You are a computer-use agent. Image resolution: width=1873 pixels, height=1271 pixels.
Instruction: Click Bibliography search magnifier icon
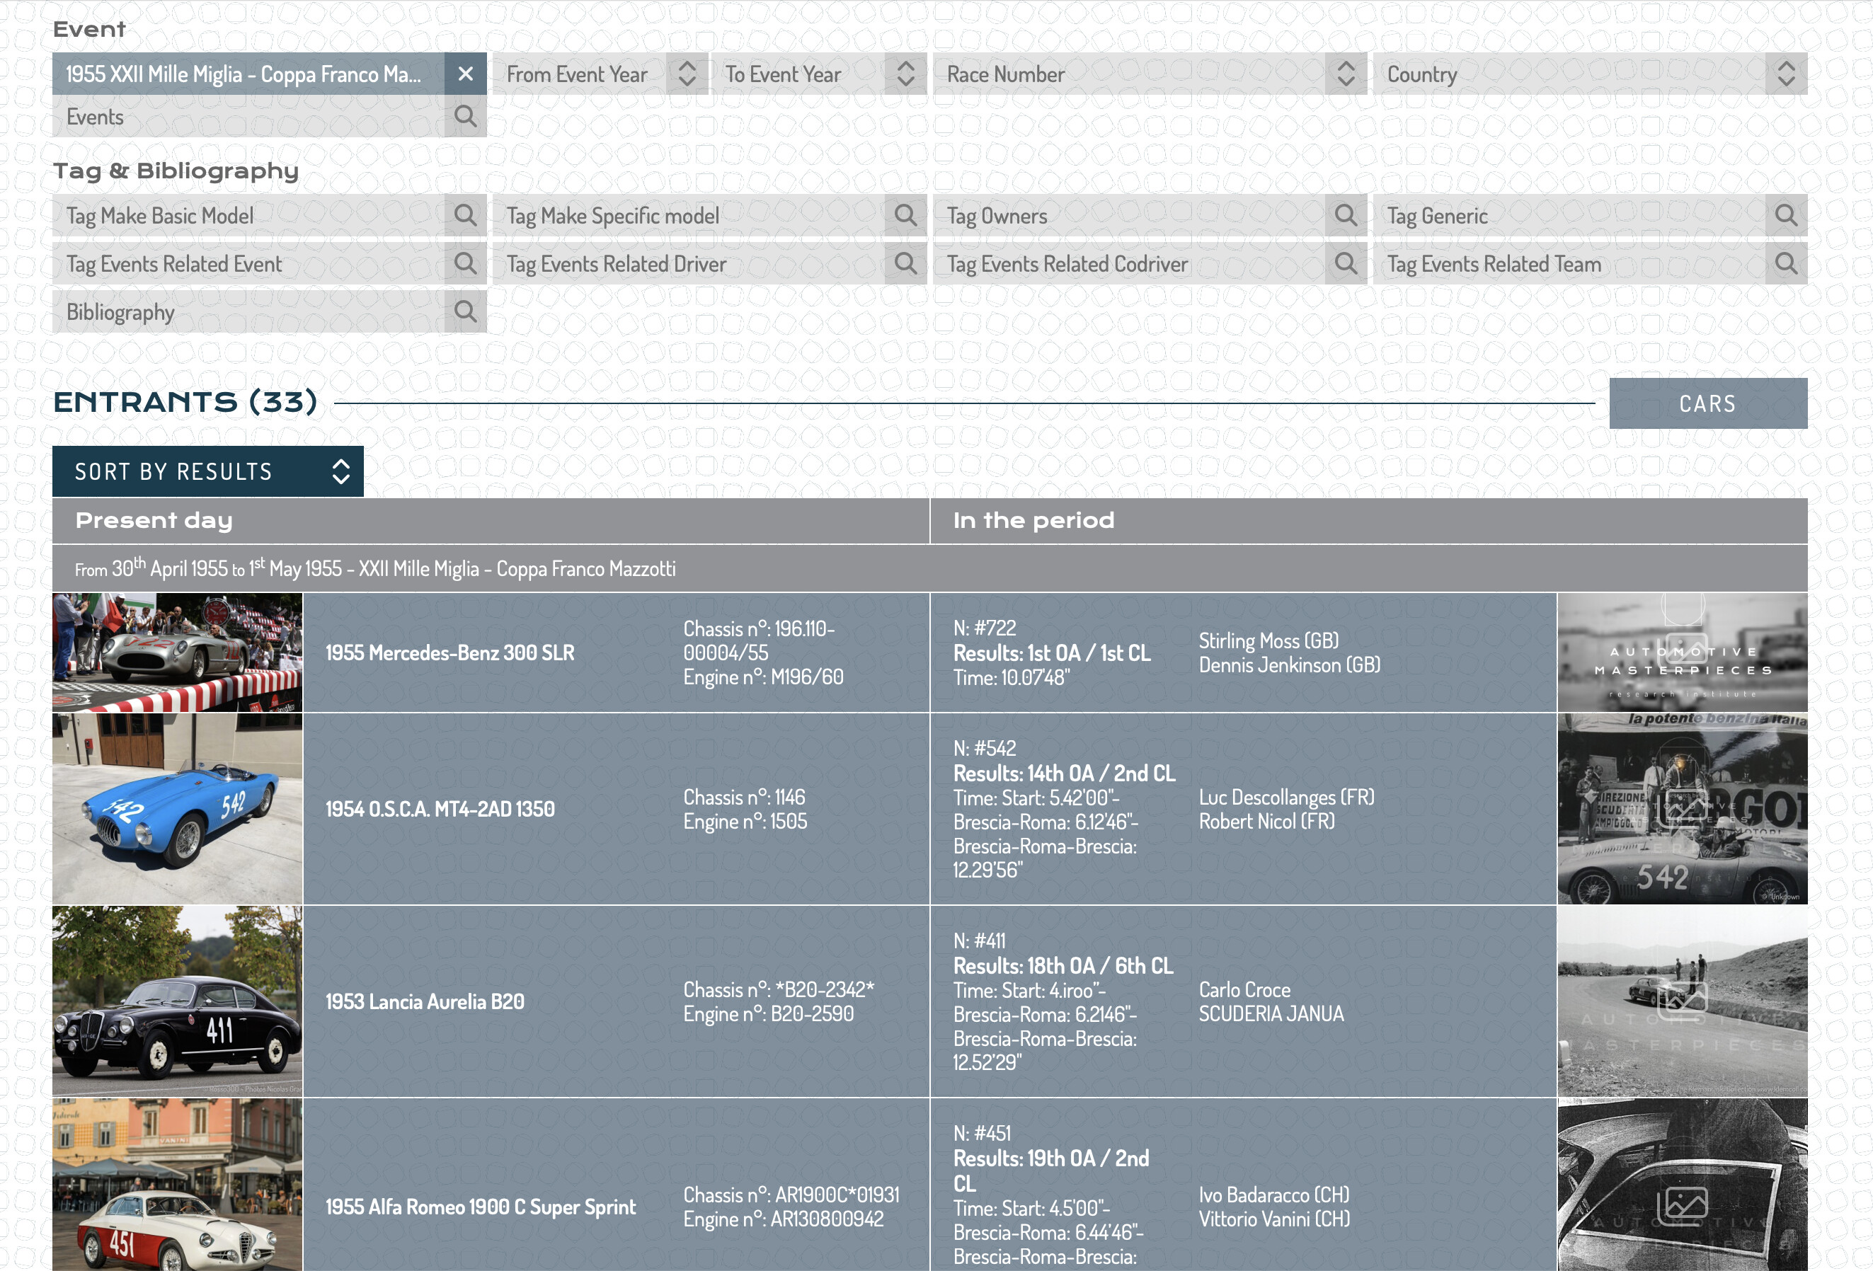coord(465,312)
